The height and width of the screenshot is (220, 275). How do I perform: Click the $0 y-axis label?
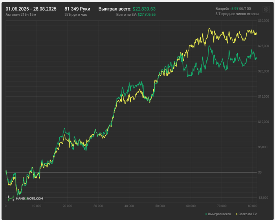click(x=260, y=173)
